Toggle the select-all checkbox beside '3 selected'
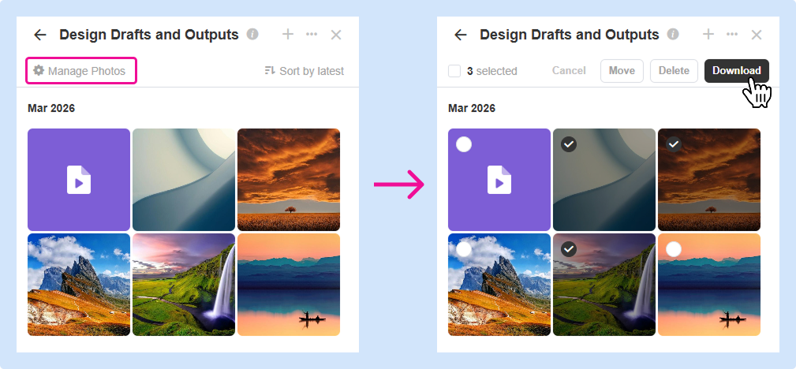Viewport: 796px width, 369px height. point(454,71)
